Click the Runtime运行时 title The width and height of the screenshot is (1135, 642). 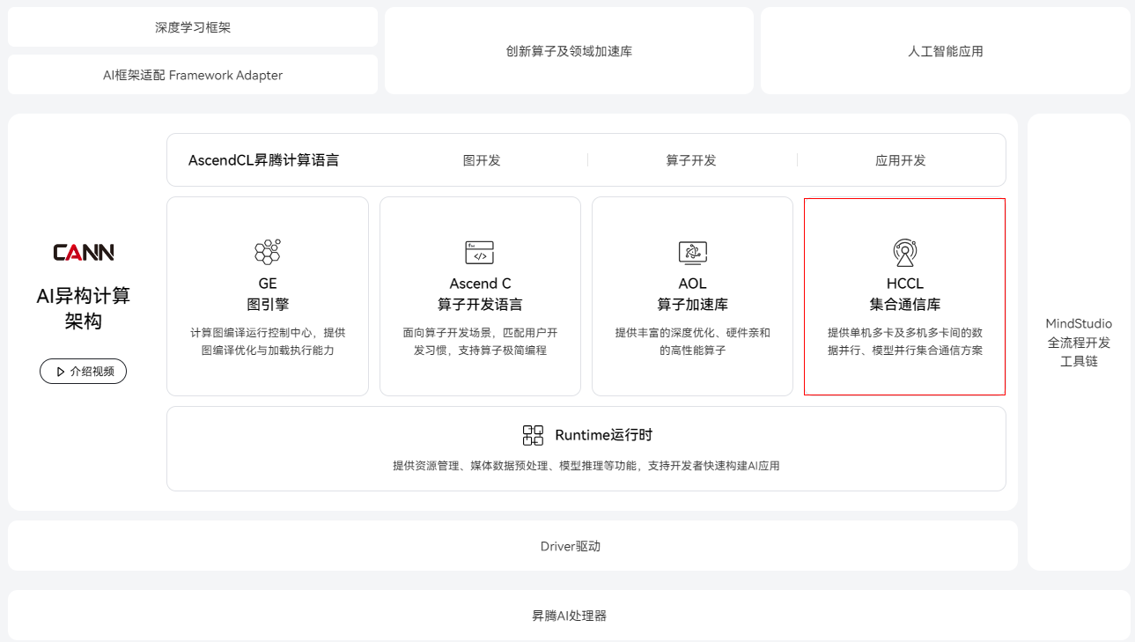pos(604,435)
